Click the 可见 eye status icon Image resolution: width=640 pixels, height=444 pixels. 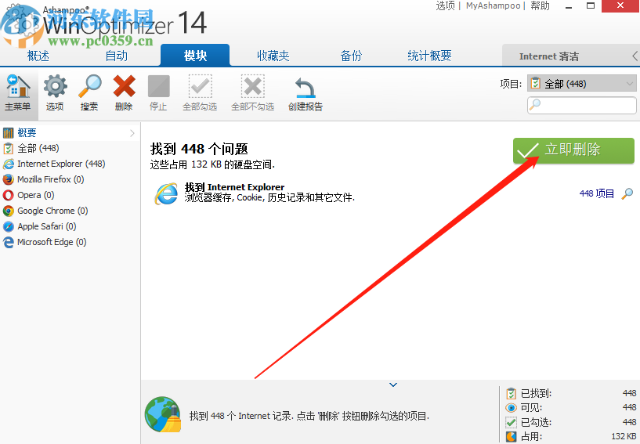511,408
